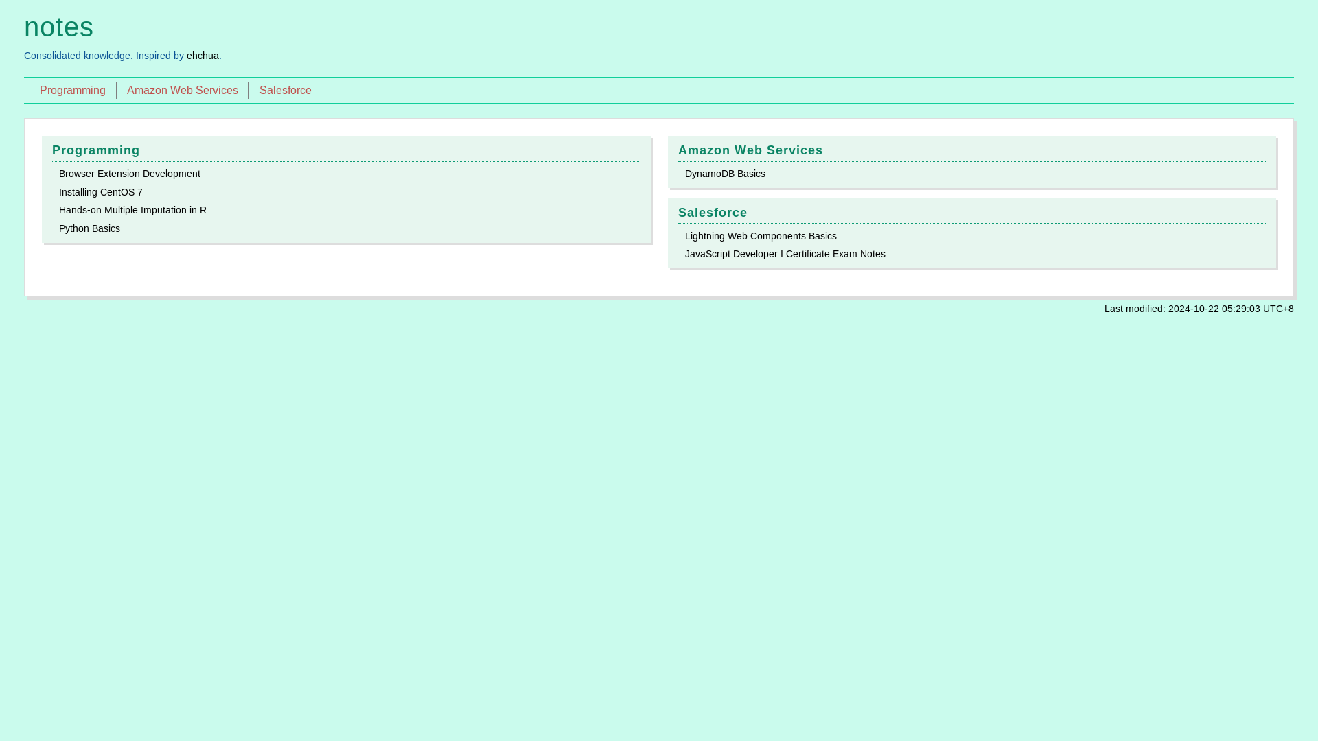Select Programming in the navigation bar
This screenshot has width=1318, height=741.
[73, 91]
